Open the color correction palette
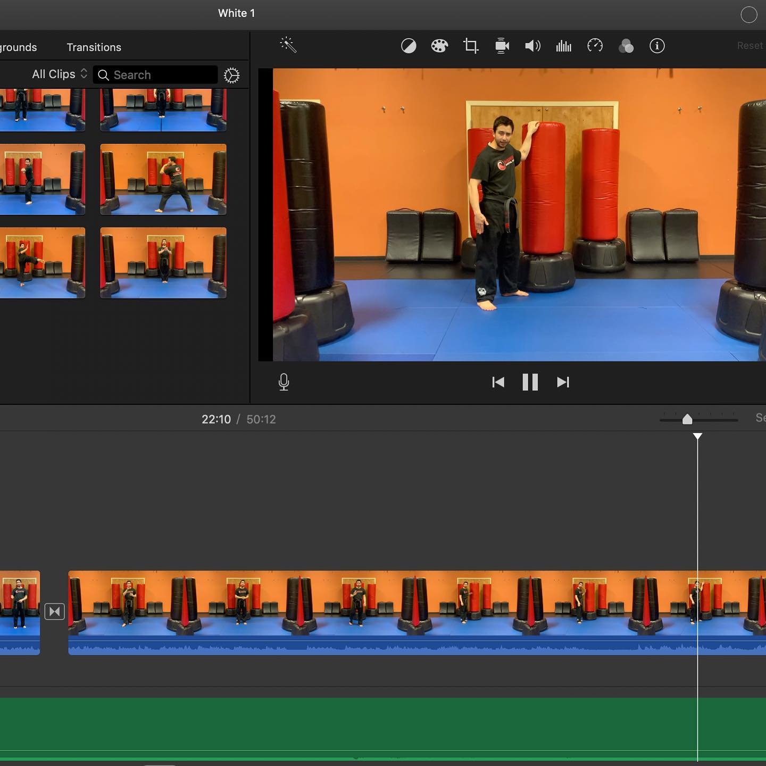This screenshot has width=766, height=766. coord(439,46)
